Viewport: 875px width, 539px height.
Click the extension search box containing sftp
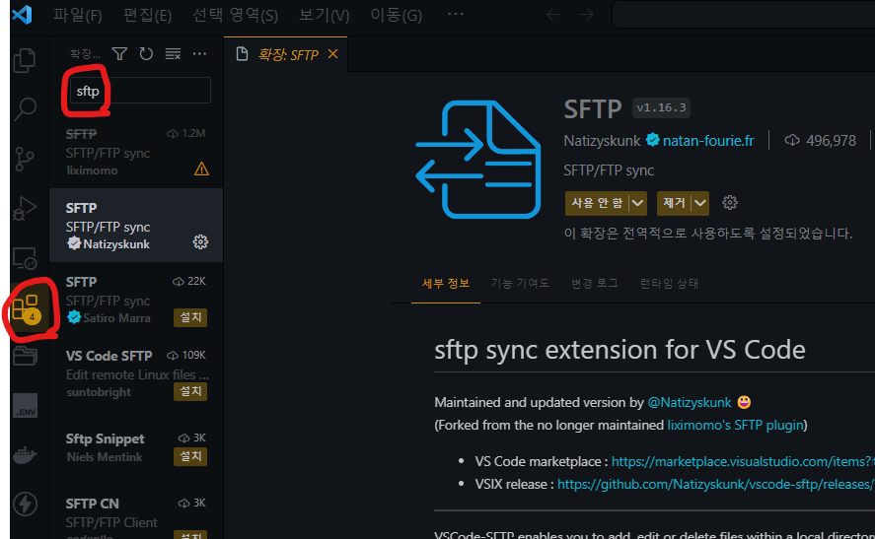click(140, 91)
